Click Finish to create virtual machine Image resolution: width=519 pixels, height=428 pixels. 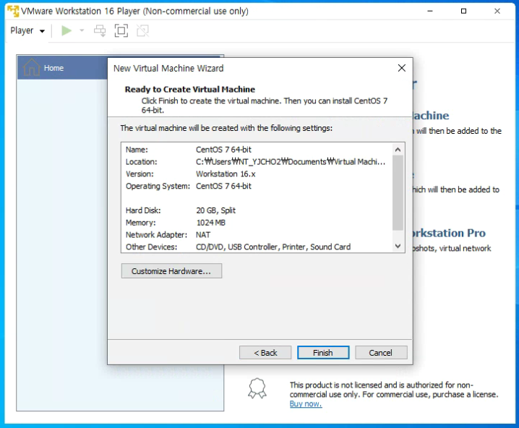tap(323, 353)
